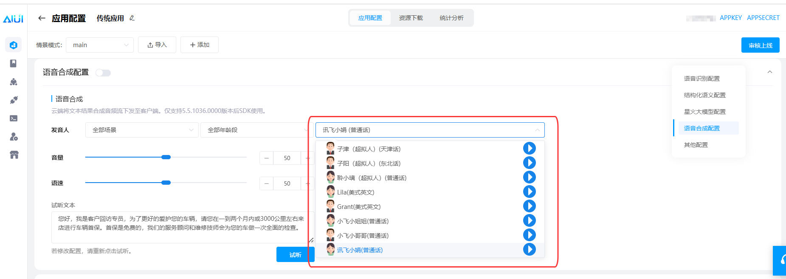
Task: Click into the 试听文本 text area
Action: coord(183,227)
